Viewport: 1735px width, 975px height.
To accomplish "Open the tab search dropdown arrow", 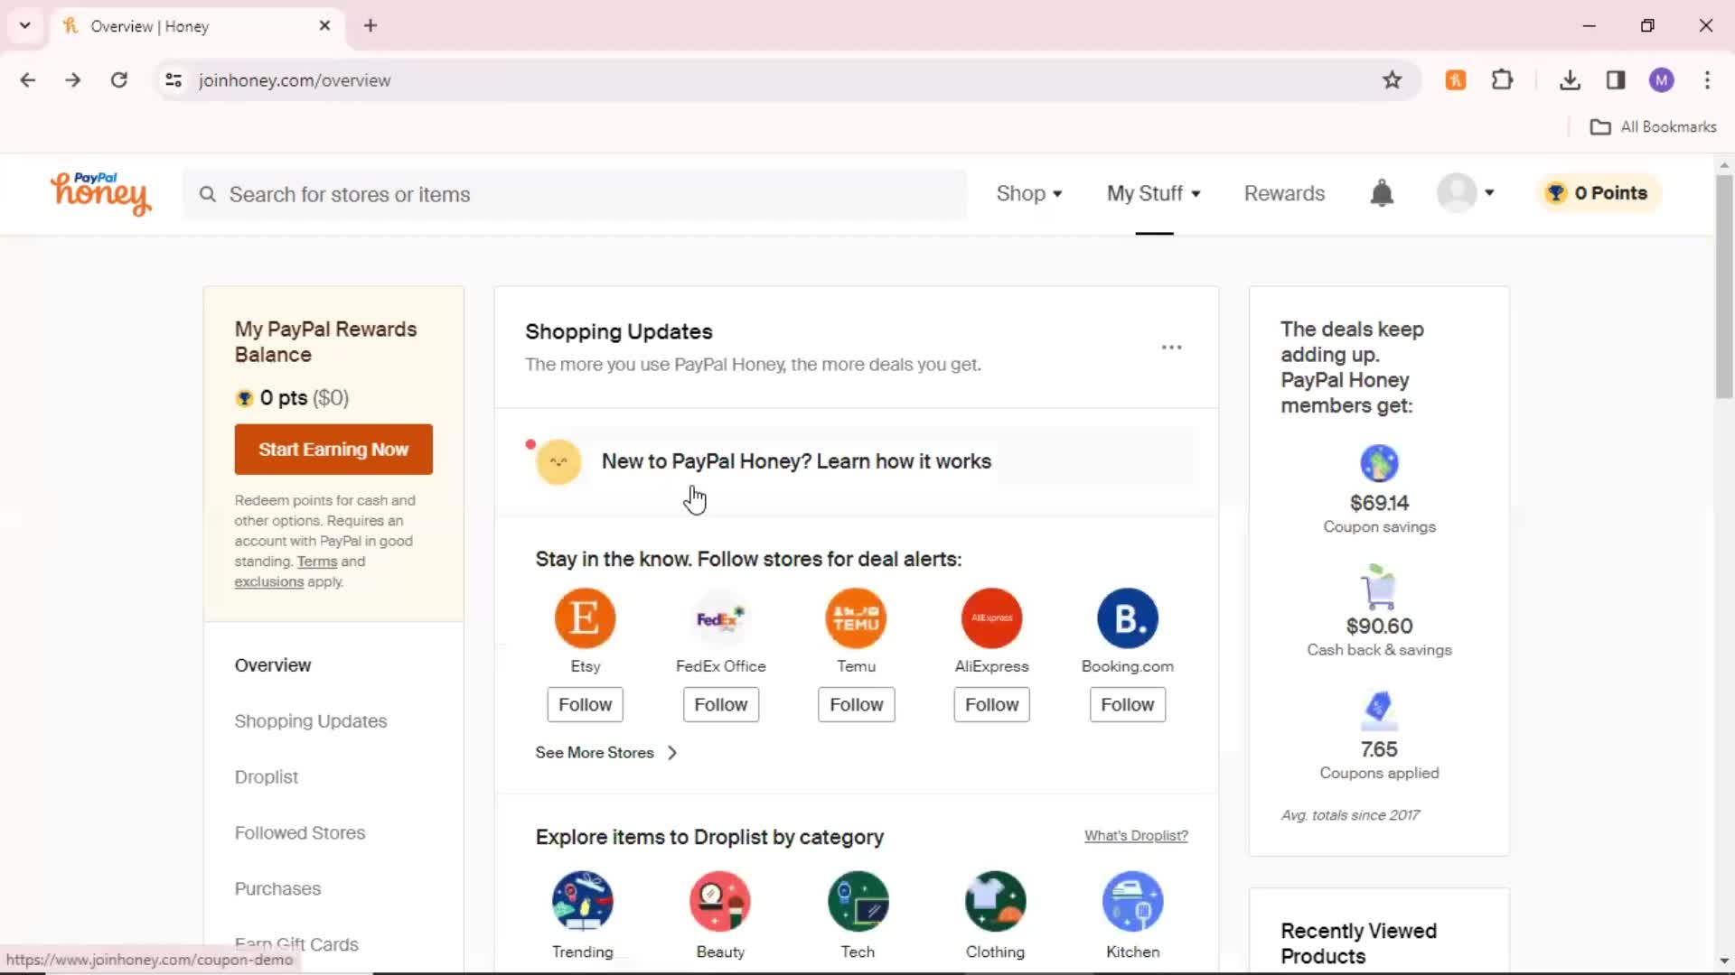I will [25, 25].
